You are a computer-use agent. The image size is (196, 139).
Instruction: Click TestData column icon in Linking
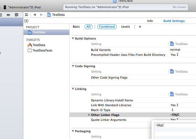click(172, 94)
